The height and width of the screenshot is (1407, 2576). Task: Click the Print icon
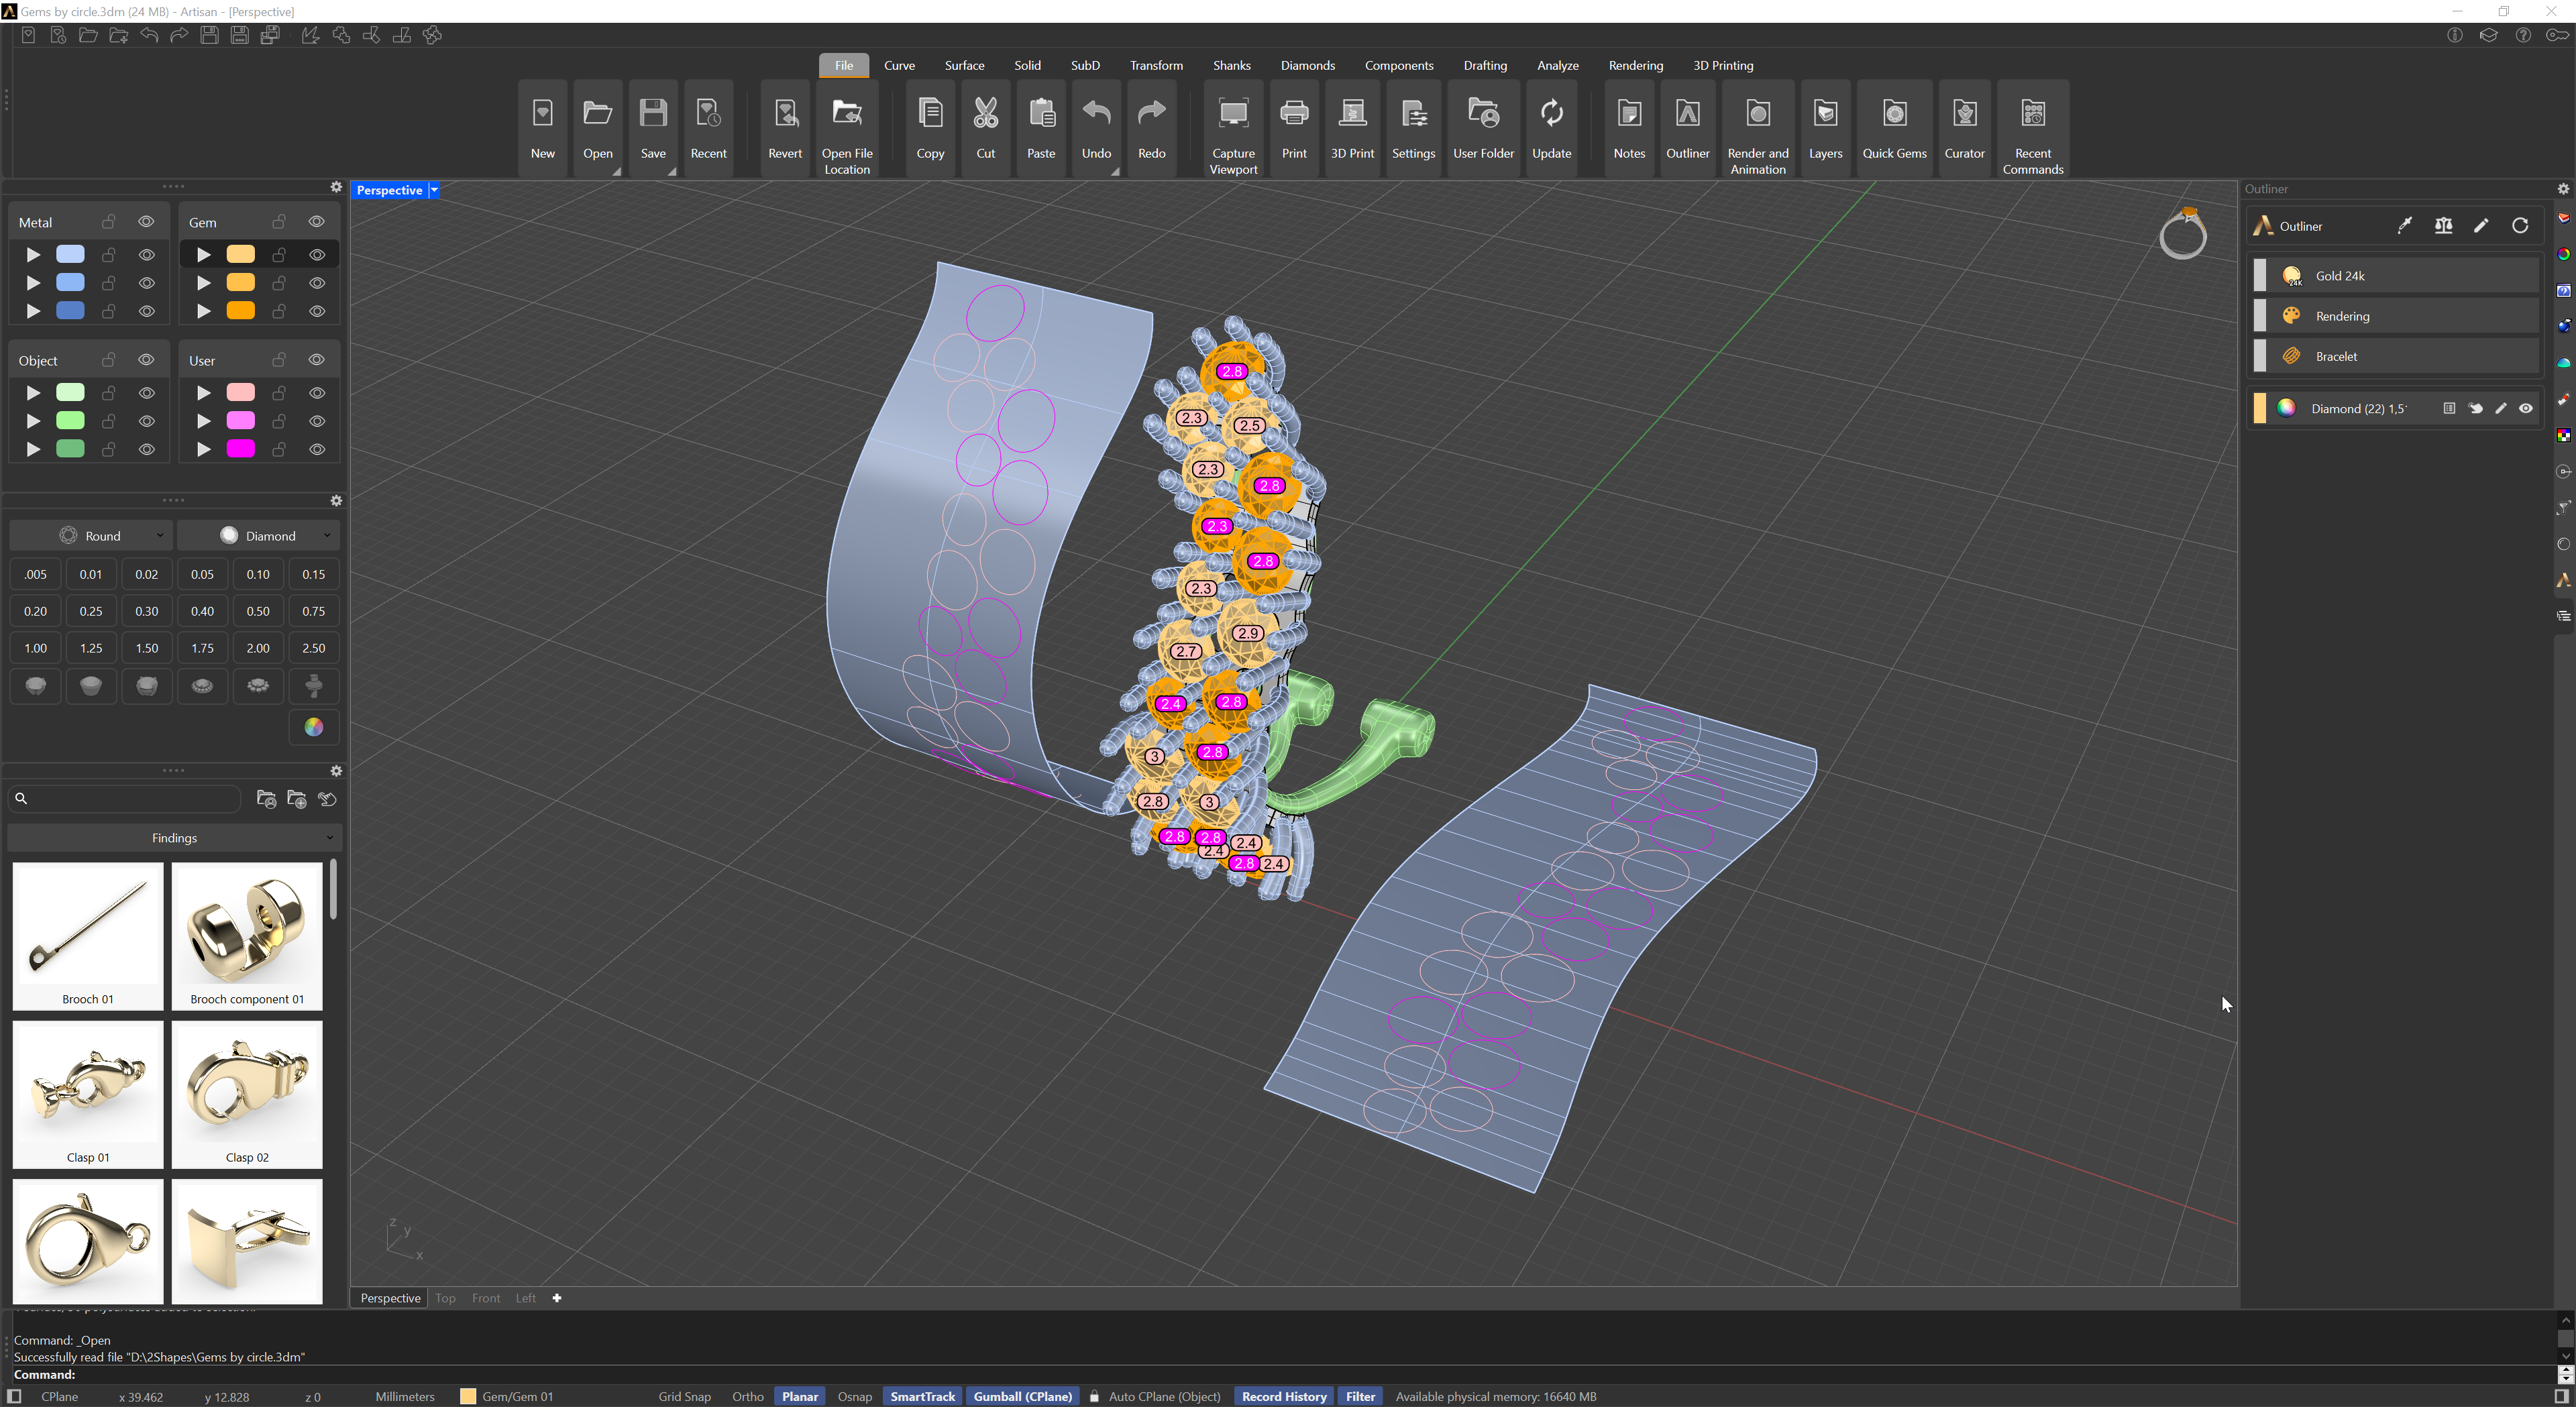1294,128
